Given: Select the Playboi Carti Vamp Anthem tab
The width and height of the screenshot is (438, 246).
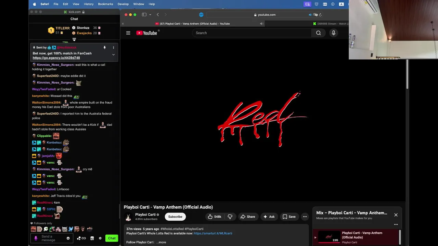Looking at the screenshot, I should [x=192, y=24].
